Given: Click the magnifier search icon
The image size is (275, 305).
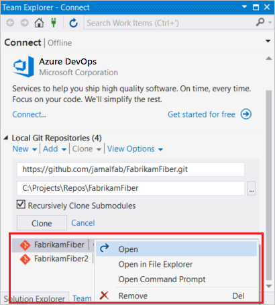Looking at the screenshot, I should tap(260, 22).
